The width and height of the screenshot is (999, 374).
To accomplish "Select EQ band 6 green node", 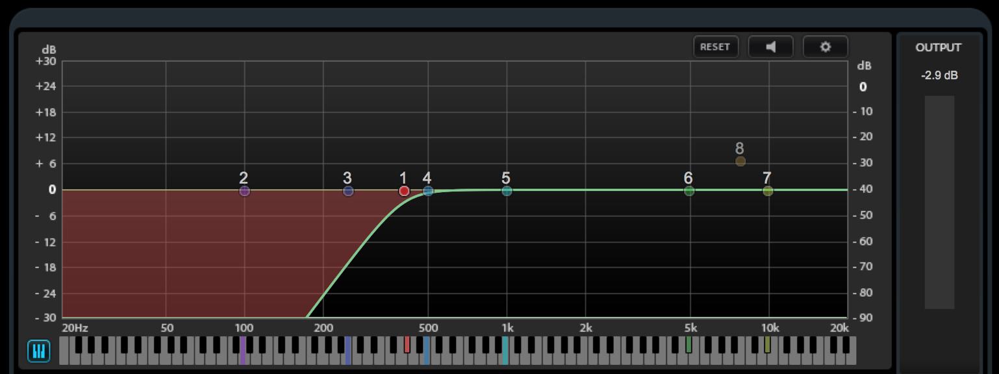I will point(689,191).
